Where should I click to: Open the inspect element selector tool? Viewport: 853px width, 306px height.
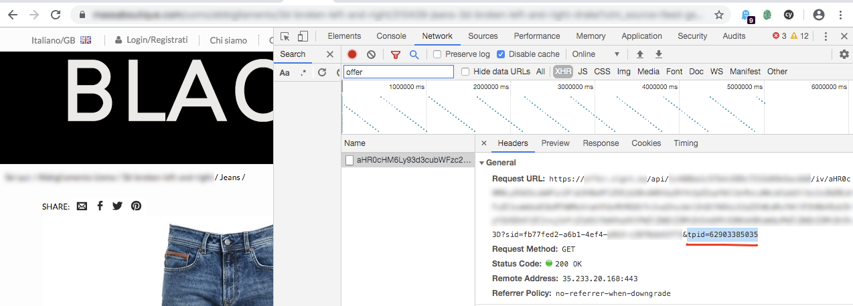tap(285, 36)
